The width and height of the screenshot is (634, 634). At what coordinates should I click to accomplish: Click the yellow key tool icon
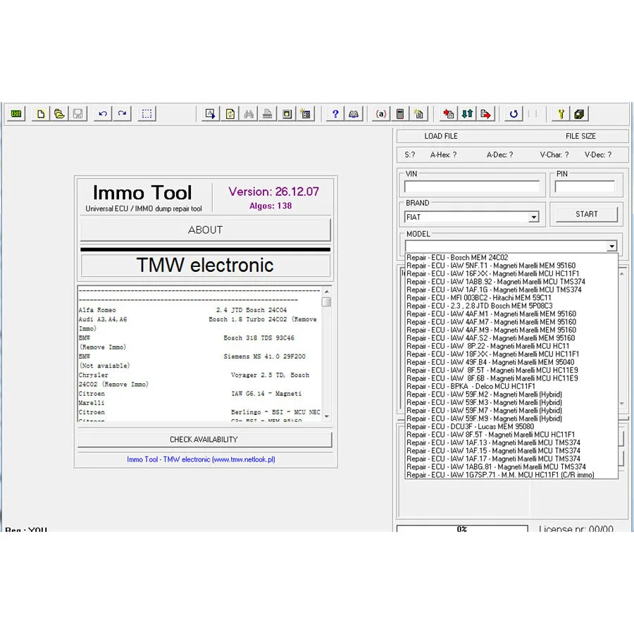pos(561,113)
